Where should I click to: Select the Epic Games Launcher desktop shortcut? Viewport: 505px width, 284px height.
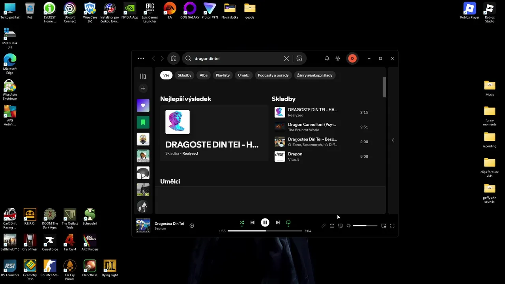(150, 13)
